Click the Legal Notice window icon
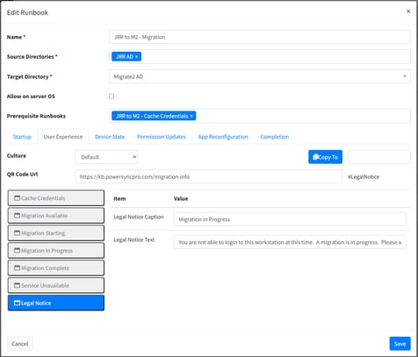The width and height of the screenshot is (418, 357). tap(18, 303)
